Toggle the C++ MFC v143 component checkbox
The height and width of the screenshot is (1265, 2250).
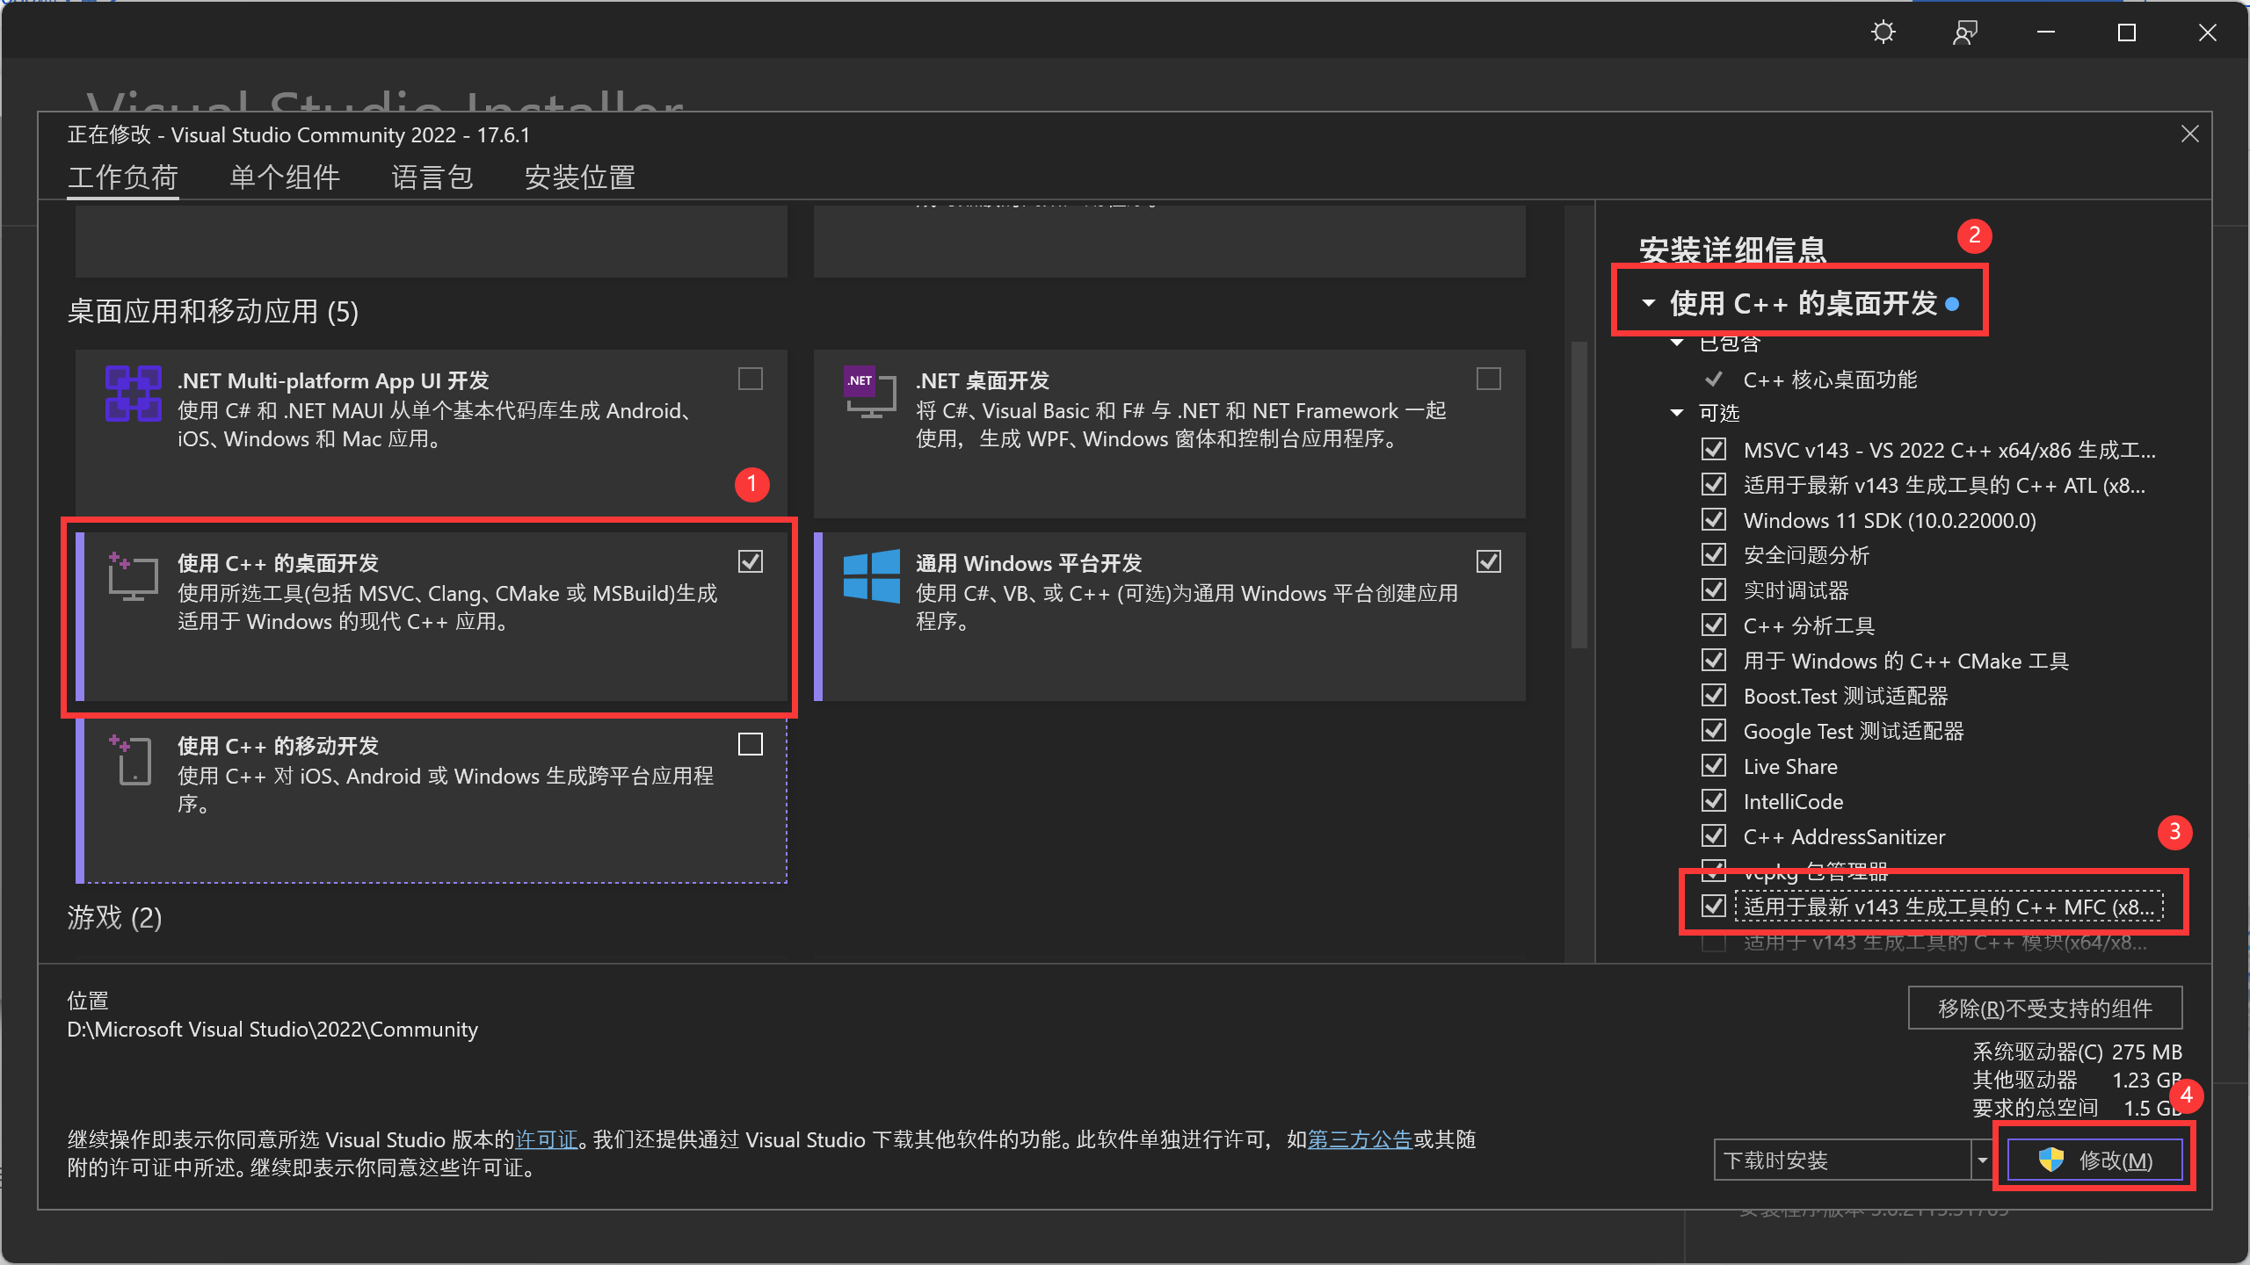(x=1713, y=906)
